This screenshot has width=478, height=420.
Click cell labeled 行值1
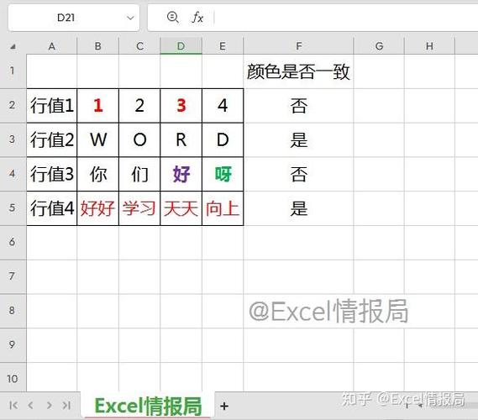pos(52,106)
